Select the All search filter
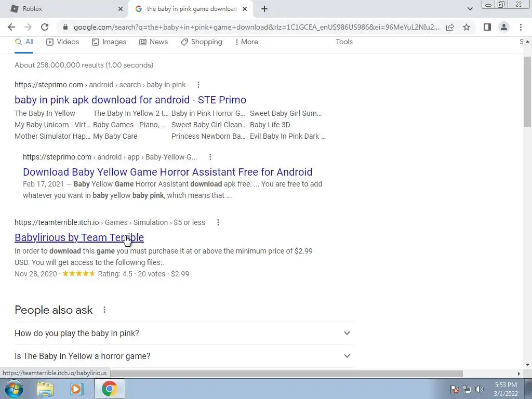 [x=24, y=42]
